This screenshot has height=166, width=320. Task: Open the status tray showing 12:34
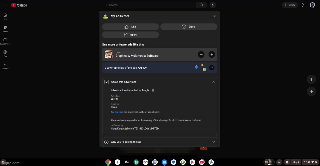pos(310,162)
